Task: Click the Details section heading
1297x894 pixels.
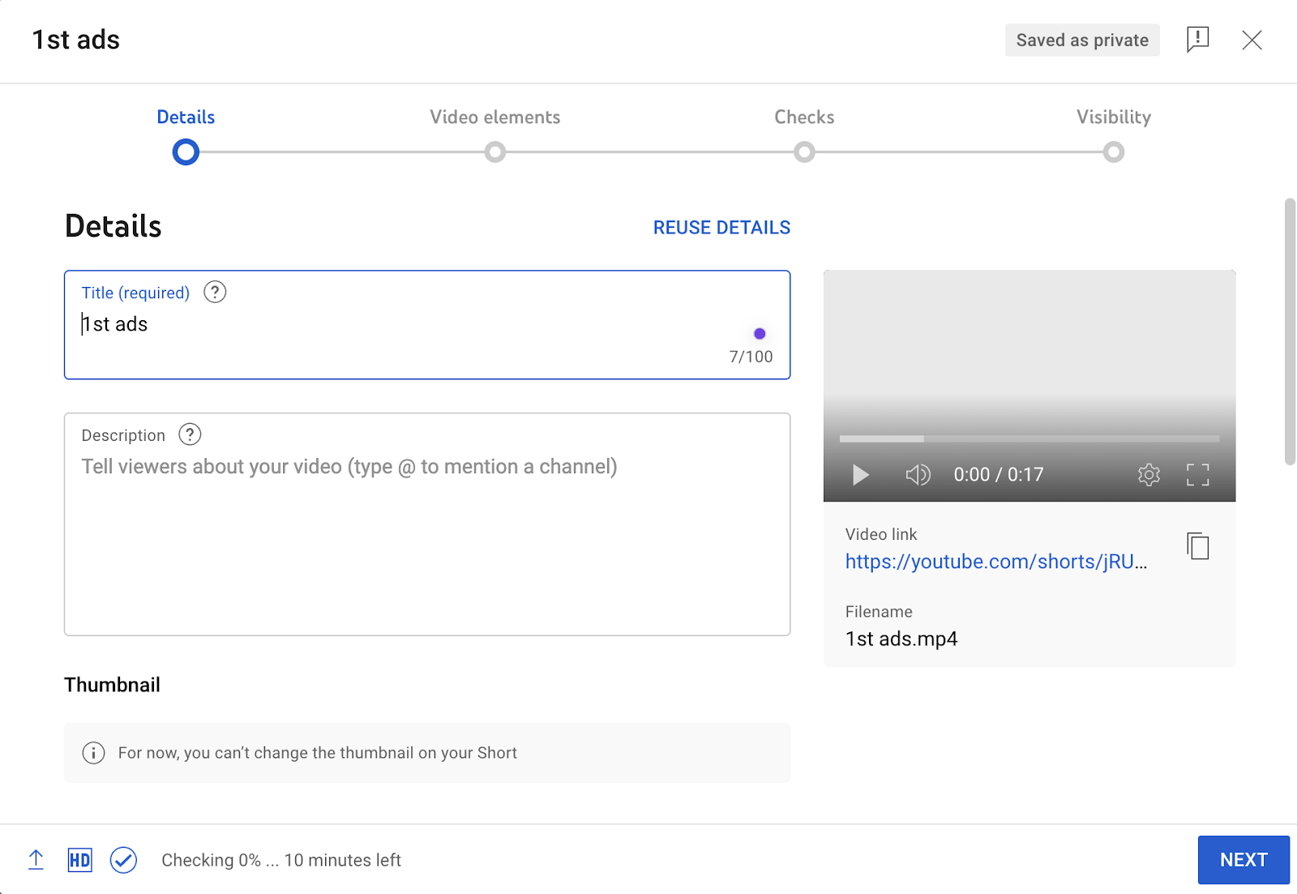Action: point(113,226)
